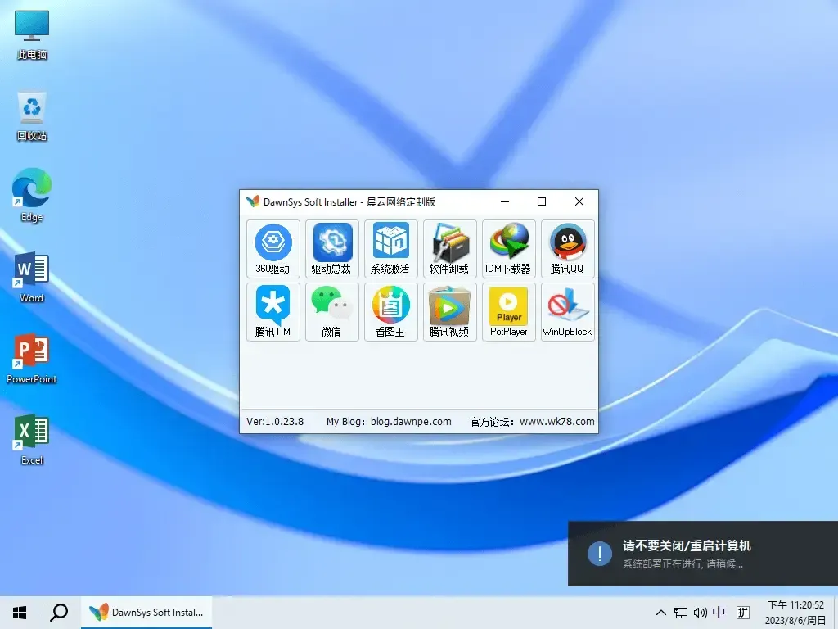
Task: Click the speaker icon in system tray
Action: pos(699,612)
